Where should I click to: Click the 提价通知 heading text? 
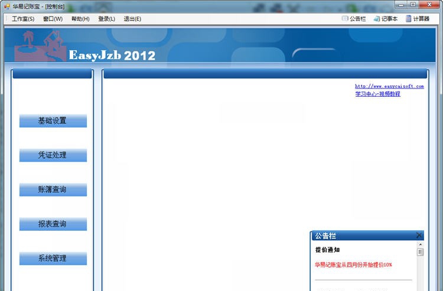pyautogui.click(x=327, y=250)
